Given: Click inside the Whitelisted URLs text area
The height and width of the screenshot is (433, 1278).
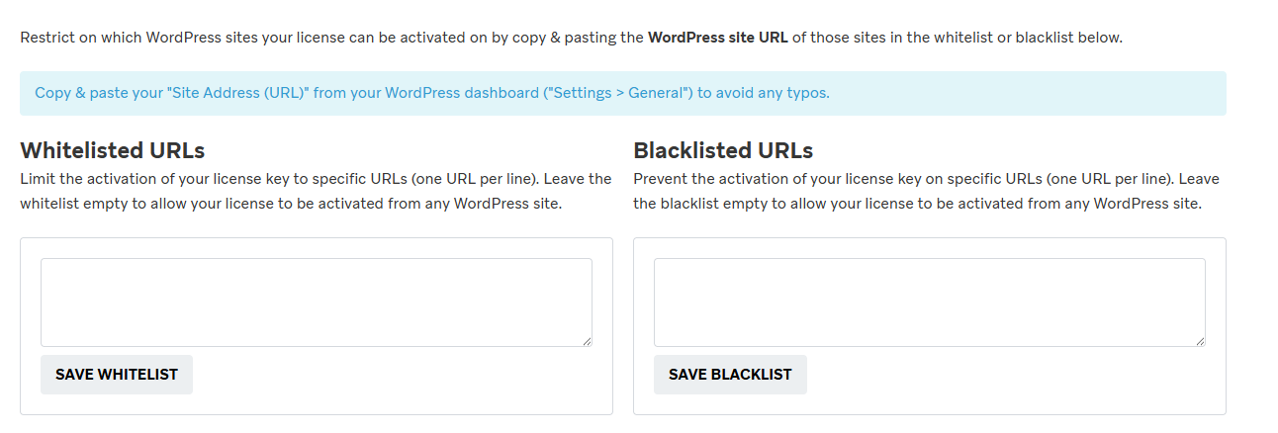Looking at the screenshot, I should coord(316,302).
